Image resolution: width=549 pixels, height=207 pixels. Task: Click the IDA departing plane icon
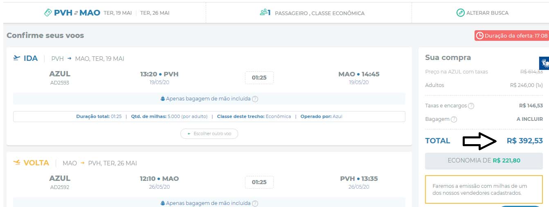(17, 58)
